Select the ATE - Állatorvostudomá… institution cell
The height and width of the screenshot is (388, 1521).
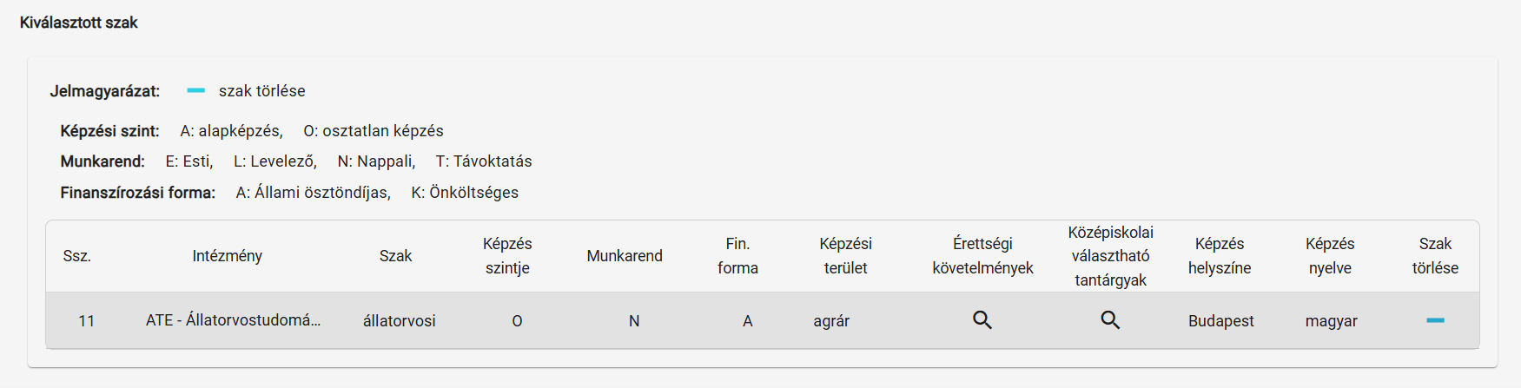click(x=233, y=320)
